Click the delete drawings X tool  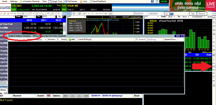coord(59,14)
